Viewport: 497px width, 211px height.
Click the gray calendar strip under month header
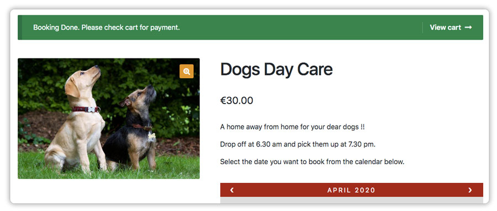click(x=352, y=200)
